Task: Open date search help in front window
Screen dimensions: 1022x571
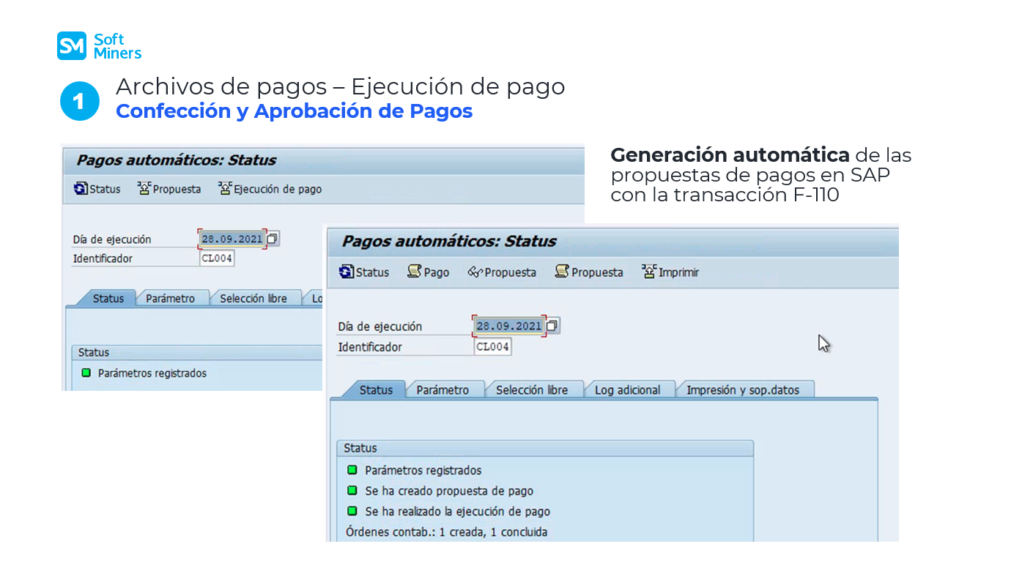Action: click(553, 326)
